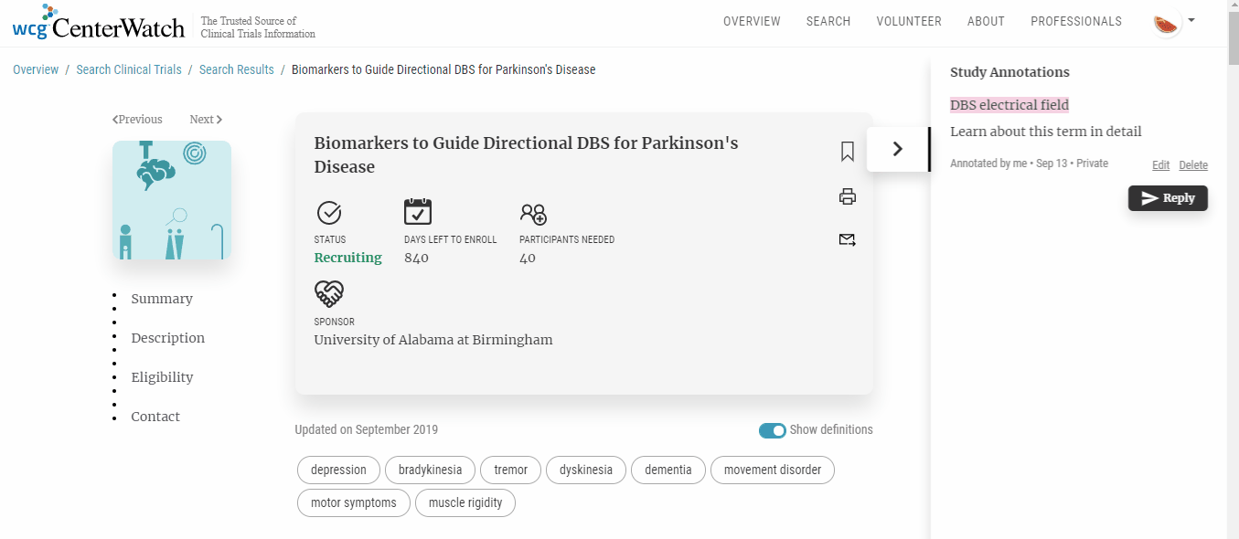The image size is (1239, 539).
Task: Jump to the Eligibility section
Action: click(162, 377)
